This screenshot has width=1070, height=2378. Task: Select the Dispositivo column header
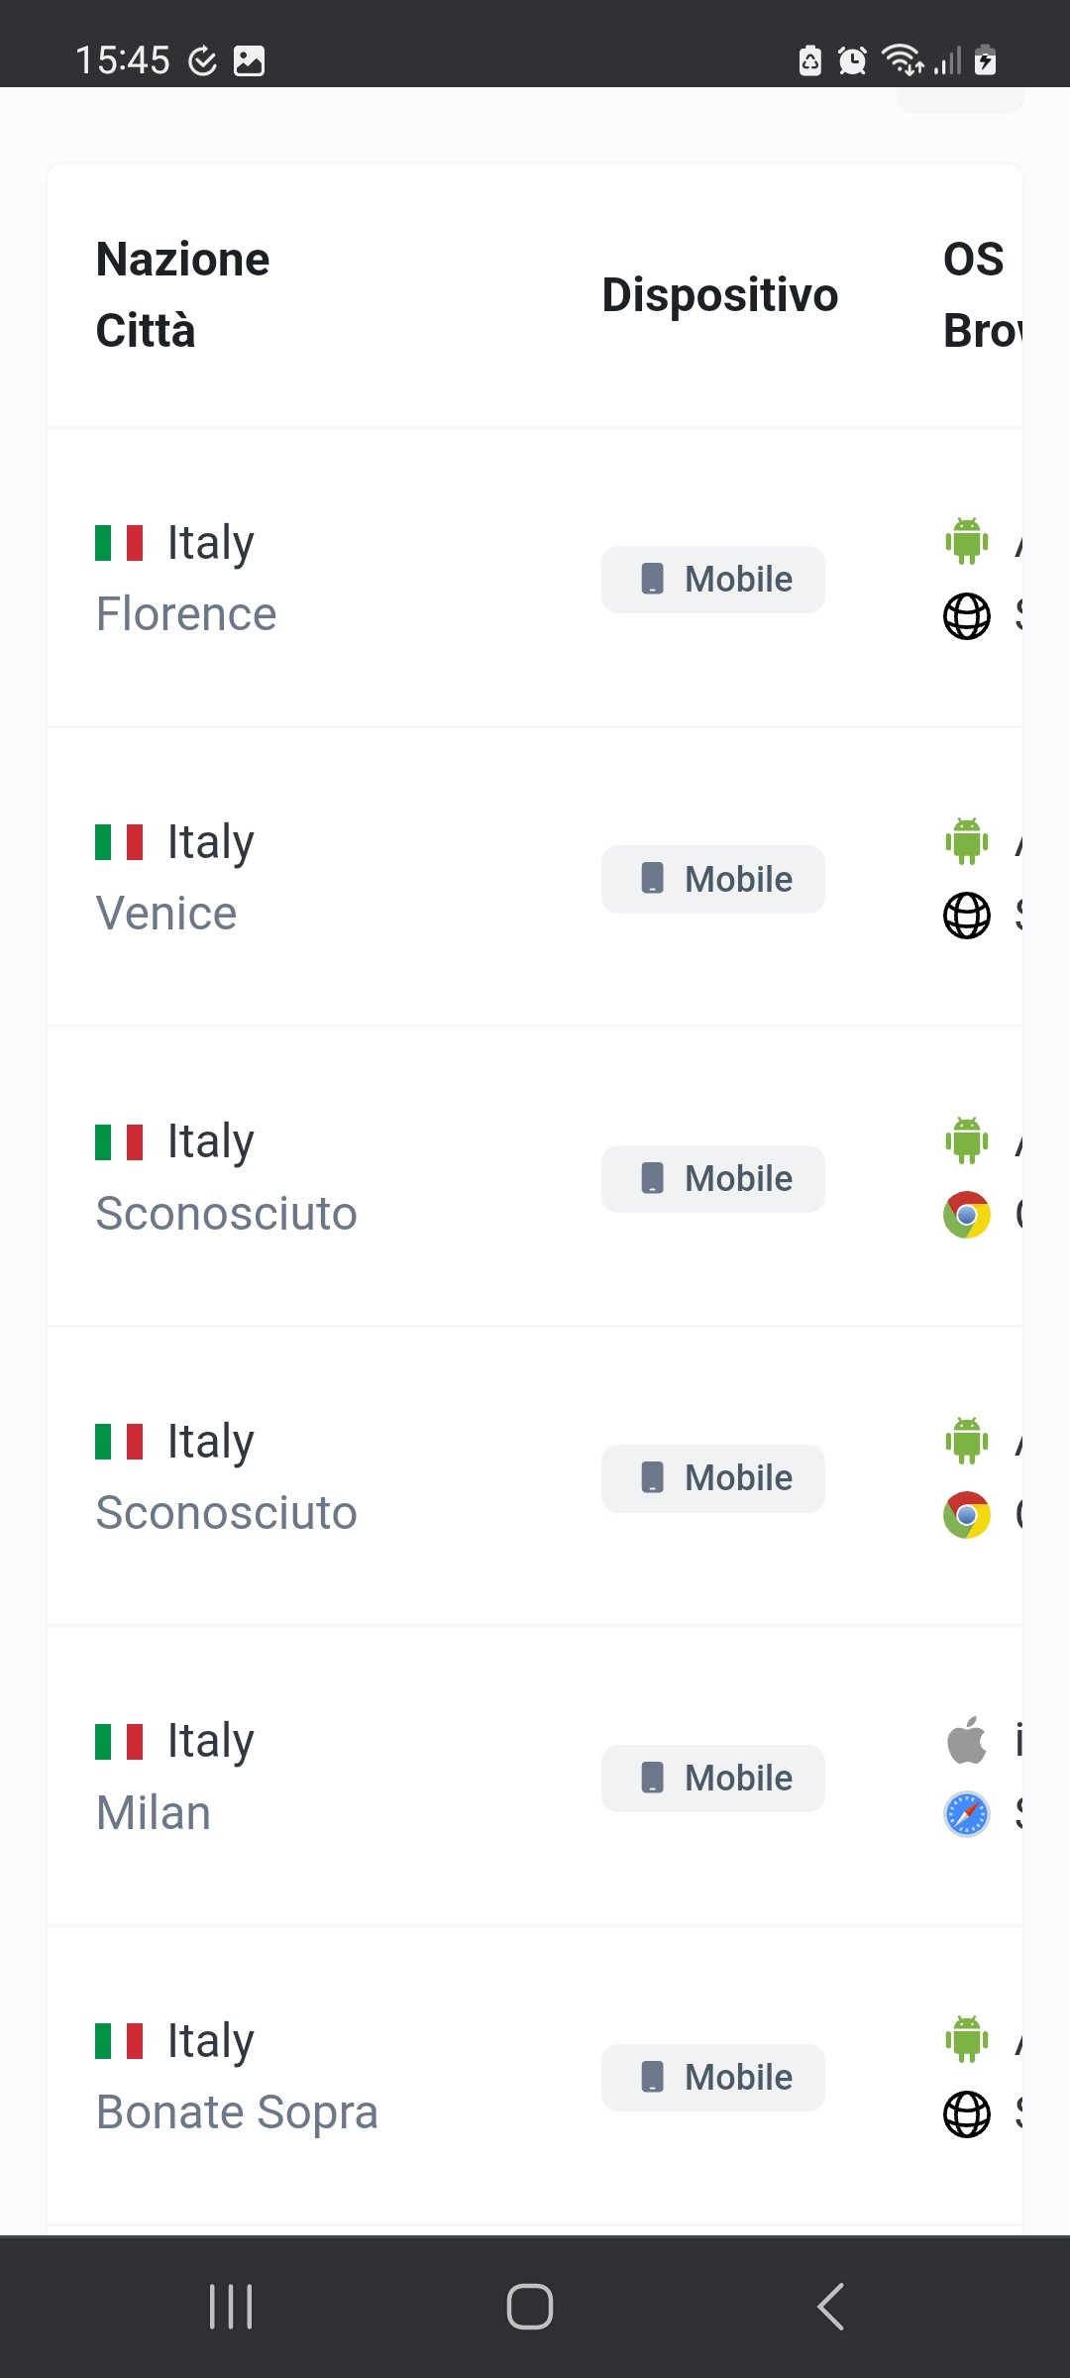tap(720, 295)
